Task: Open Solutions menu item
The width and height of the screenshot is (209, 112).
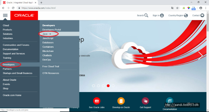Action: coord(8,34)
